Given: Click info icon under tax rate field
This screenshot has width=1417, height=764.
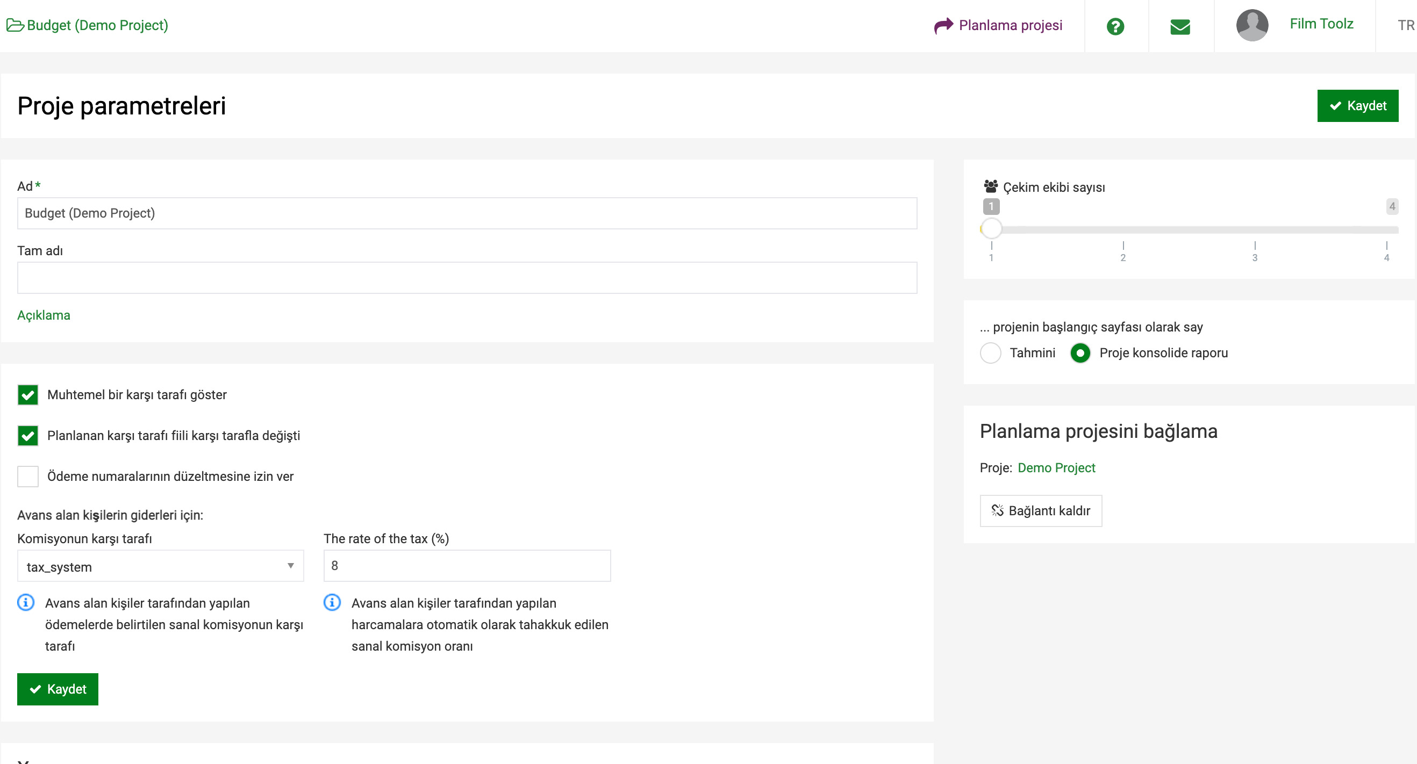Looking at the screenshot, I should [332, 602].
